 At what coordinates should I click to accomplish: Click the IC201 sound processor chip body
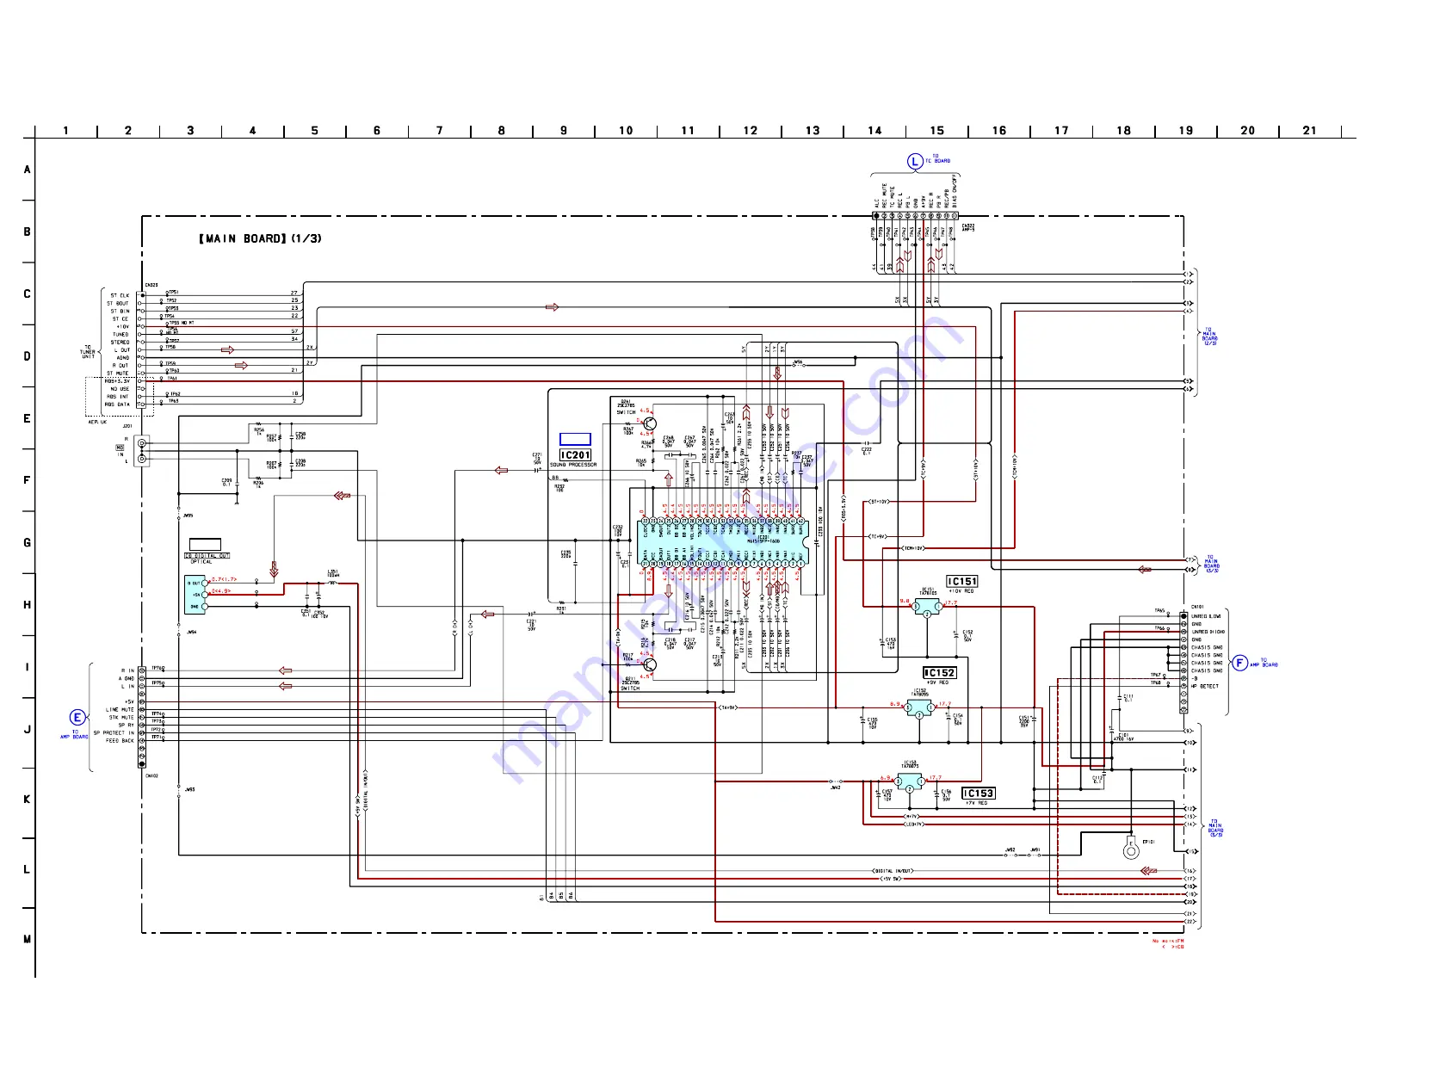(723, 542)
